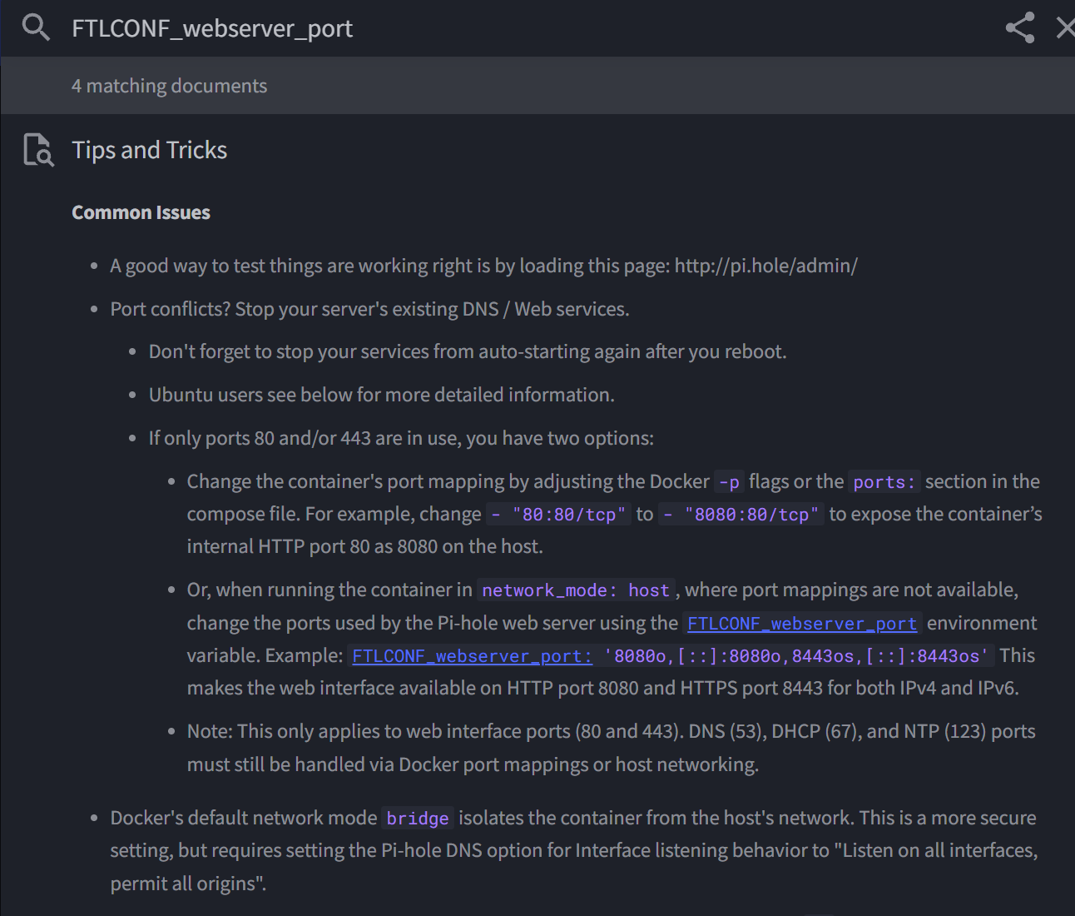Click the http://pi.hole/admin/ URL text

(x=765, y=266)
